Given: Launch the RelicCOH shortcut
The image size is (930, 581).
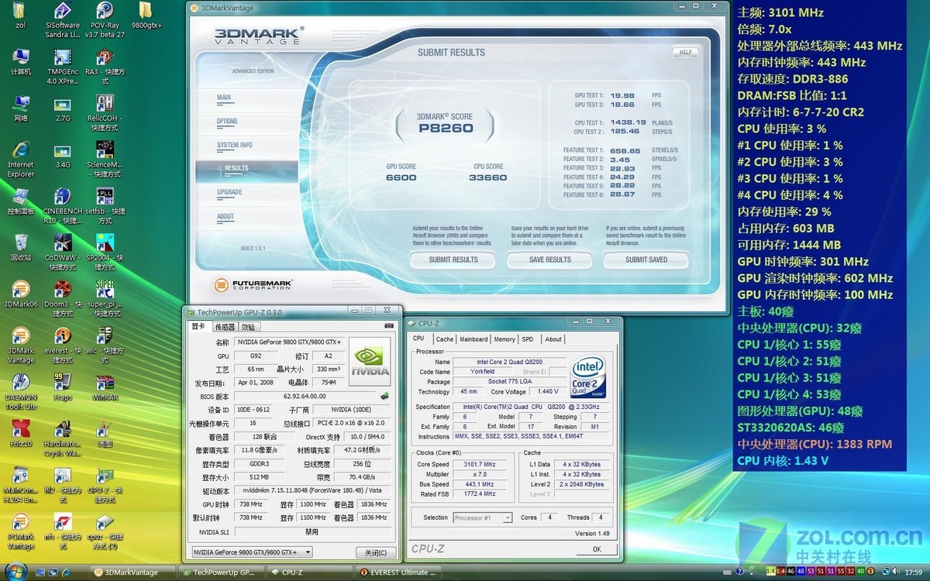Looking at the screenshot, I should point(105,112).
